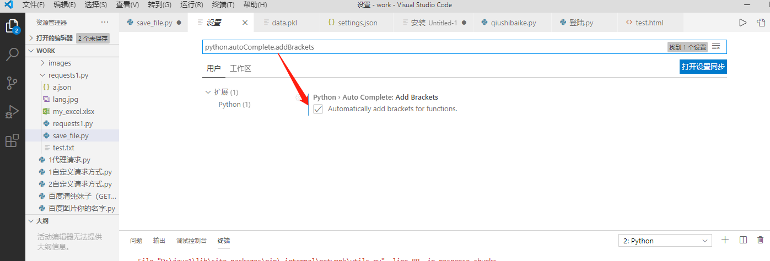Toggle Automatically add brackets for functions checkbox

pyautogui.click(x=318, y=109)
